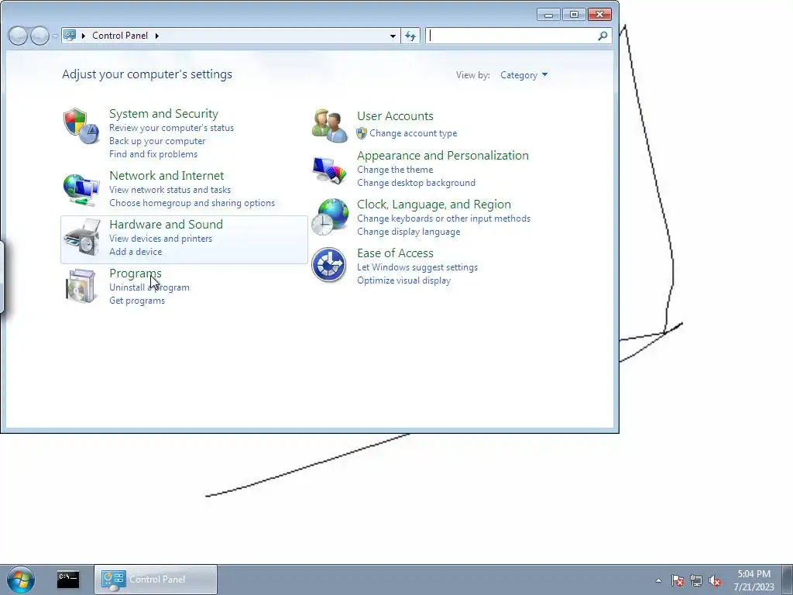
Task: Click the Control Panel breadcrumb text
Action: point(120,36)
